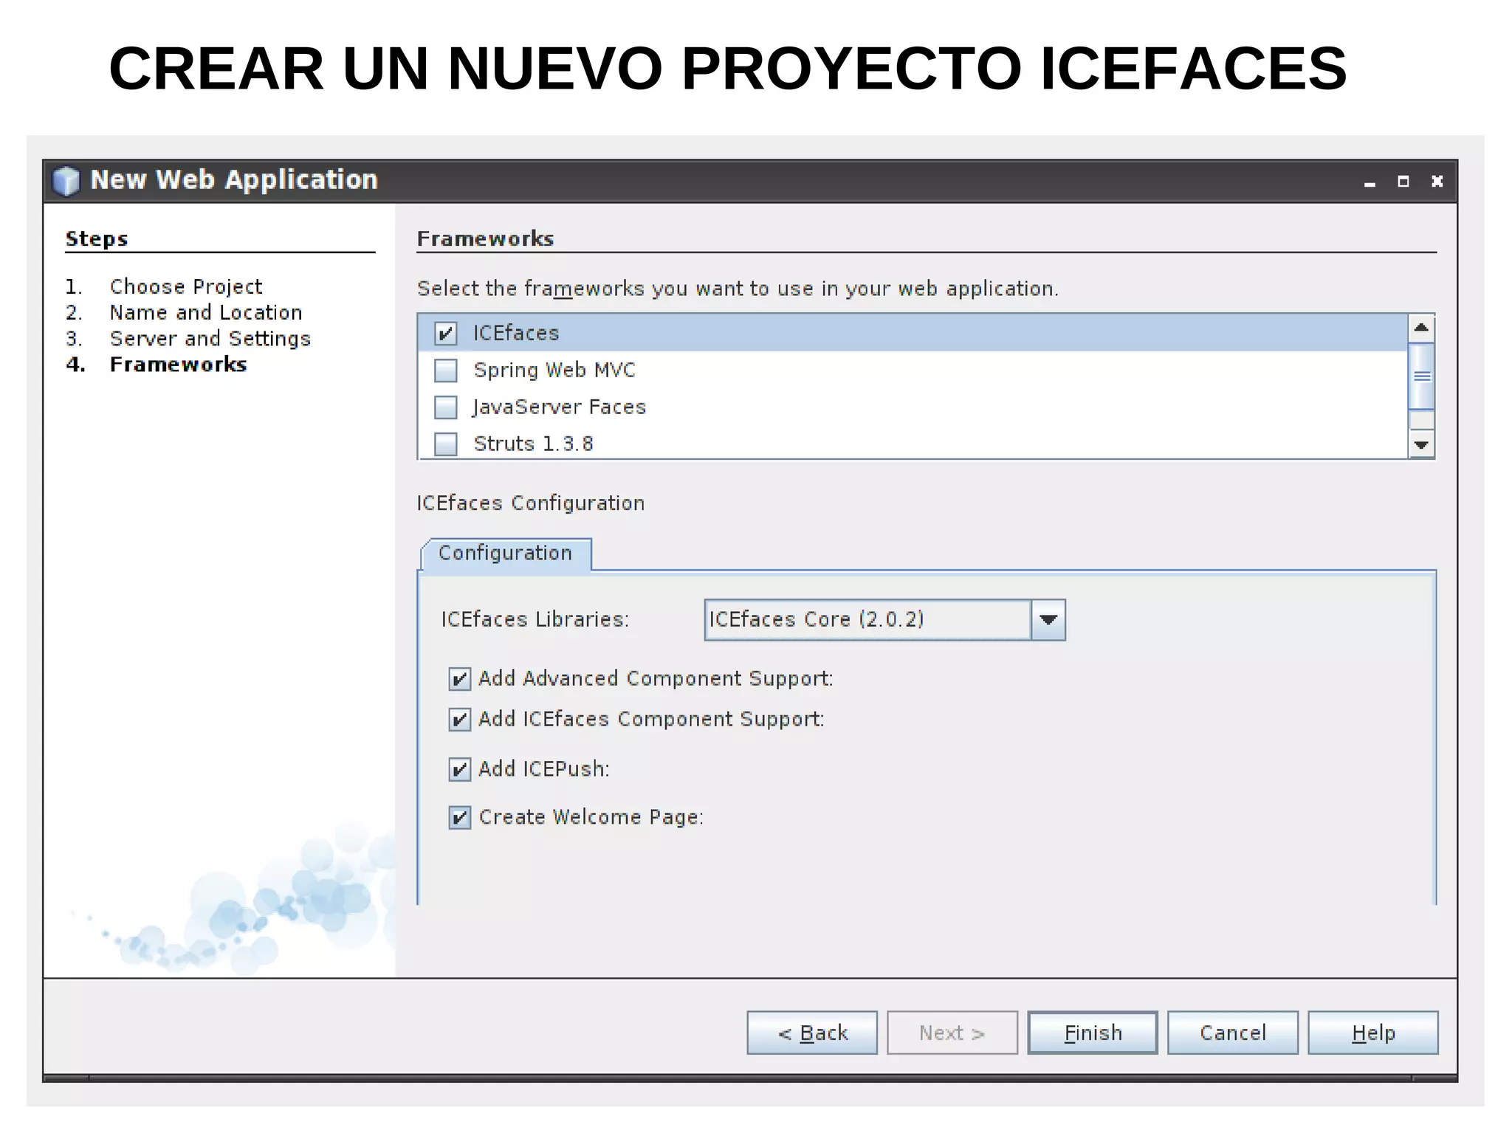Viewport: 1512px width, 1133px height.
Task: Select the Configuration tab
Action: 506,554
